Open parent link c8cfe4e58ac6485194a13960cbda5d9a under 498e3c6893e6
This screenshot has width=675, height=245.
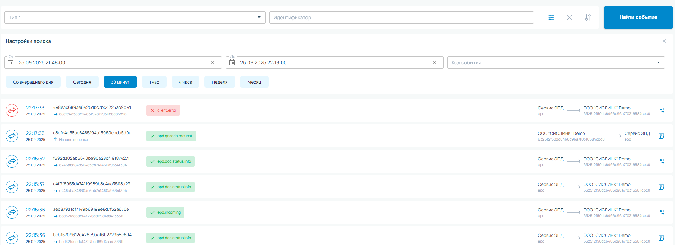[x=93, y=114]
